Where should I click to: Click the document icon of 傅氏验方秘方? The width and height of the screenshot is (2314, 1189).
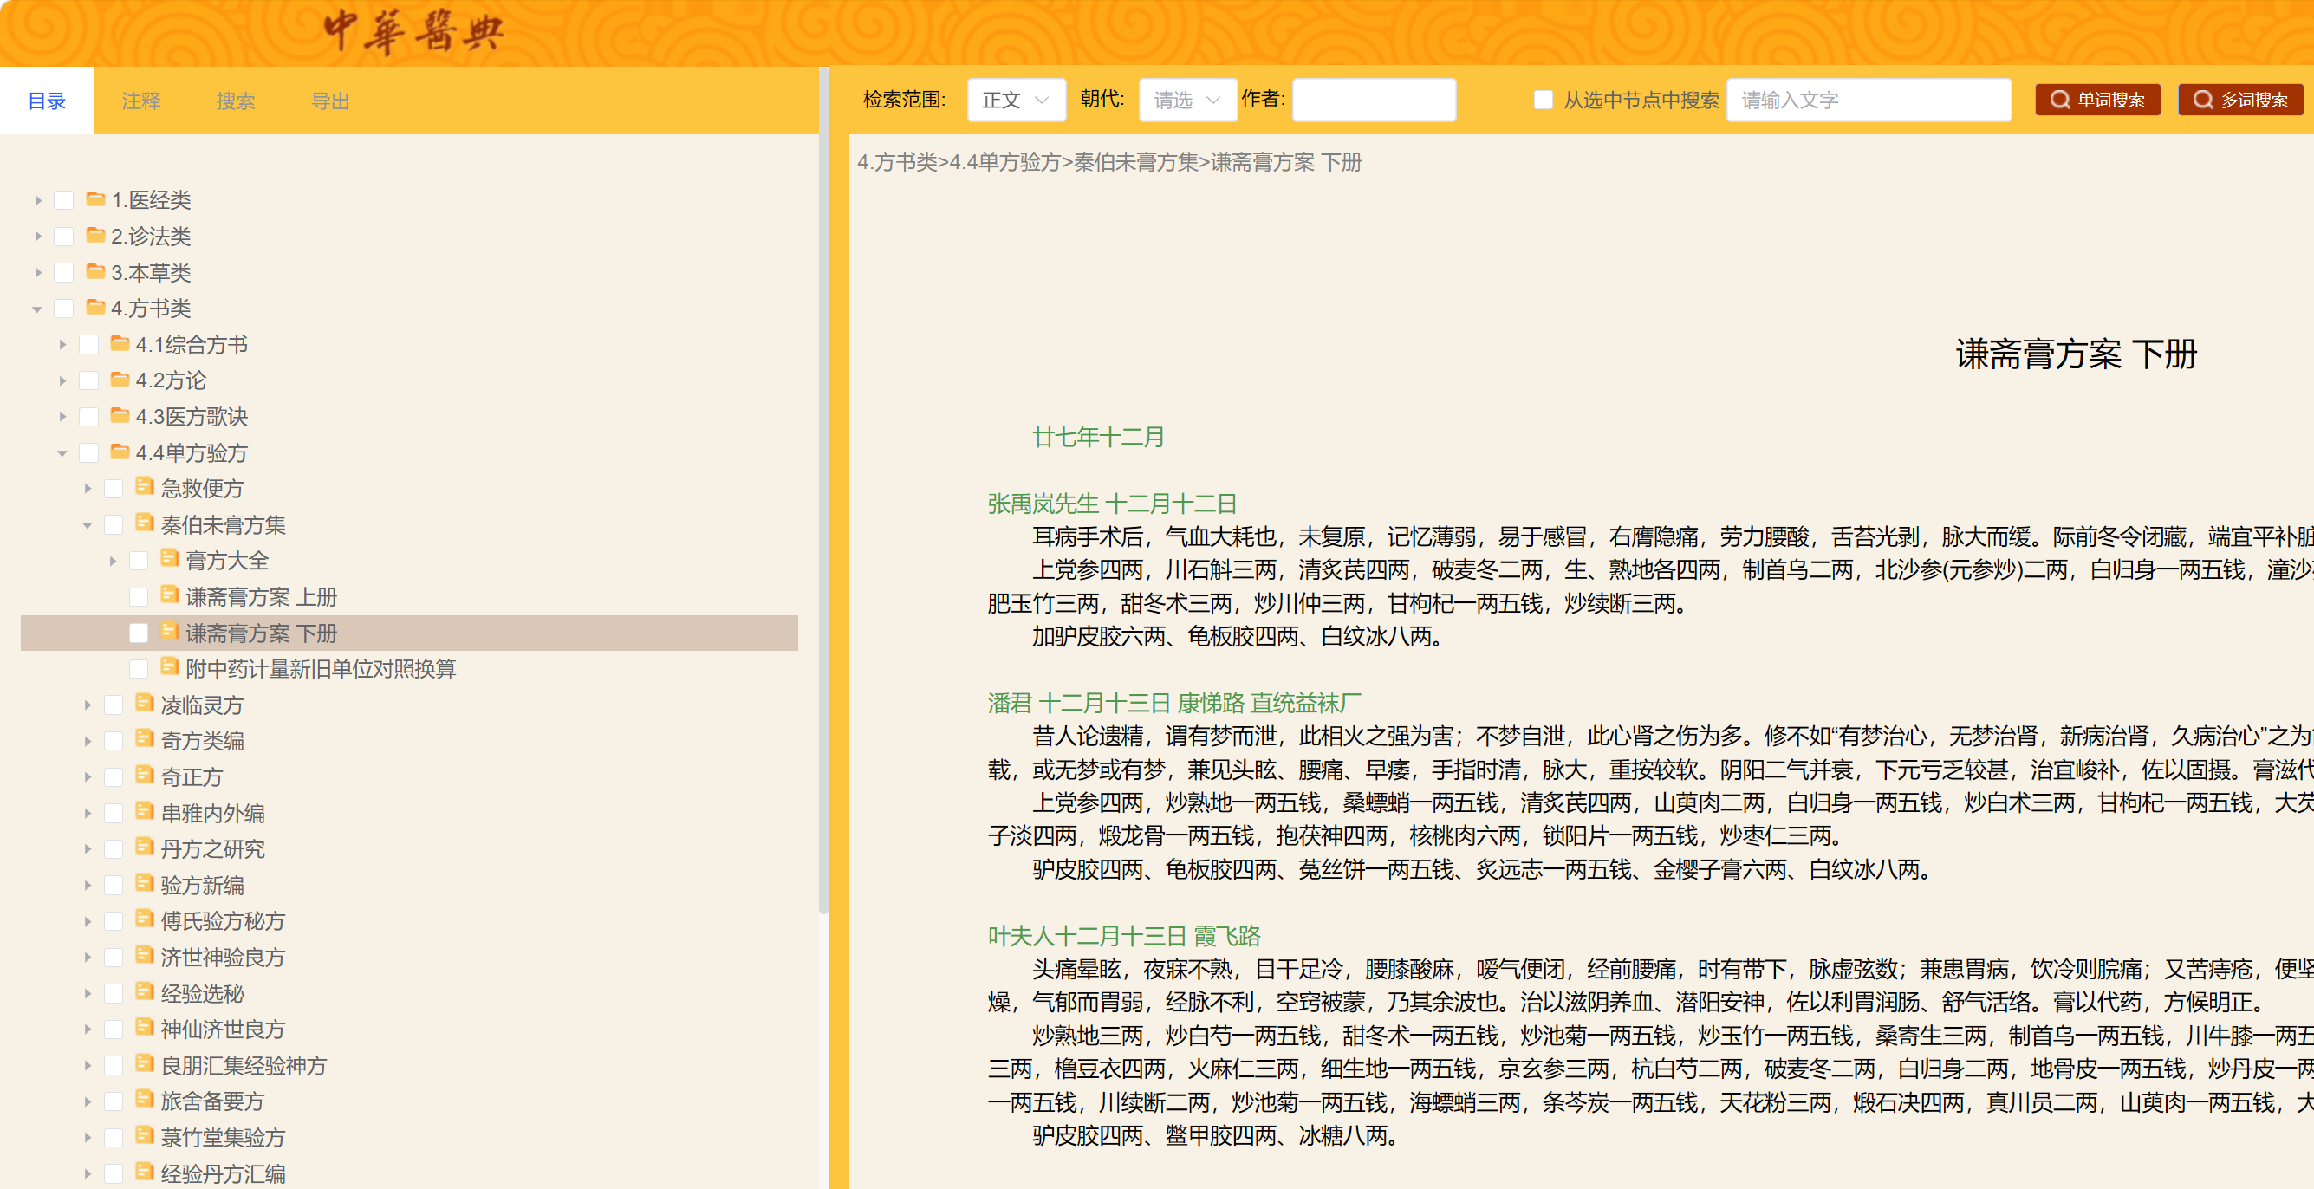click(x=144, y=919)
